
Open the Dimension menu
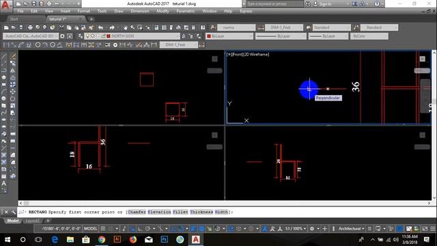139,11
